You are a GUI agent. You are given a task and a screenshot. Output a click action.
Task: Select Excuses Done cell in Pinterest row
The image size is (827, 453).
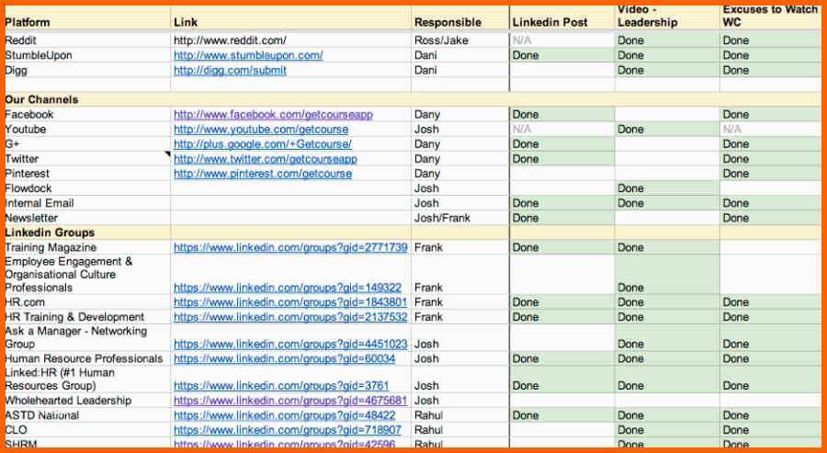click(771, 174)
